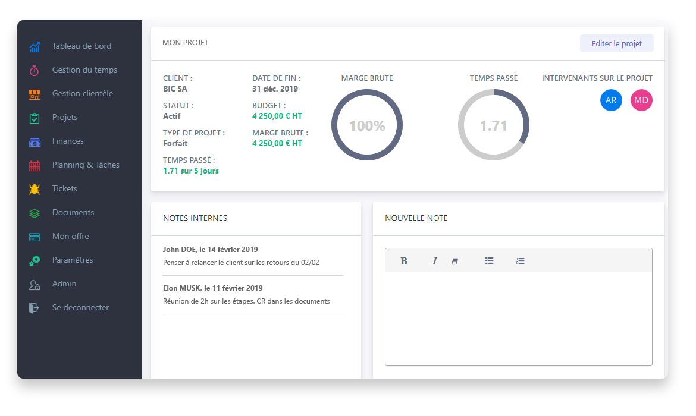Insert a bulleted list in note
696x416 pixels.
(x=489, y=261)
